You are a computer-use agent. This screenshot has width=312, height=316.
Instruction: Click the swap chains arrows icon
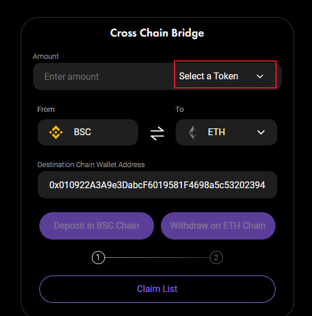coord(157,133)
